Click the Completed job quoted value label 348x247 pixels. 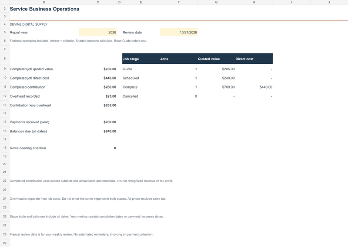[31, 69]
